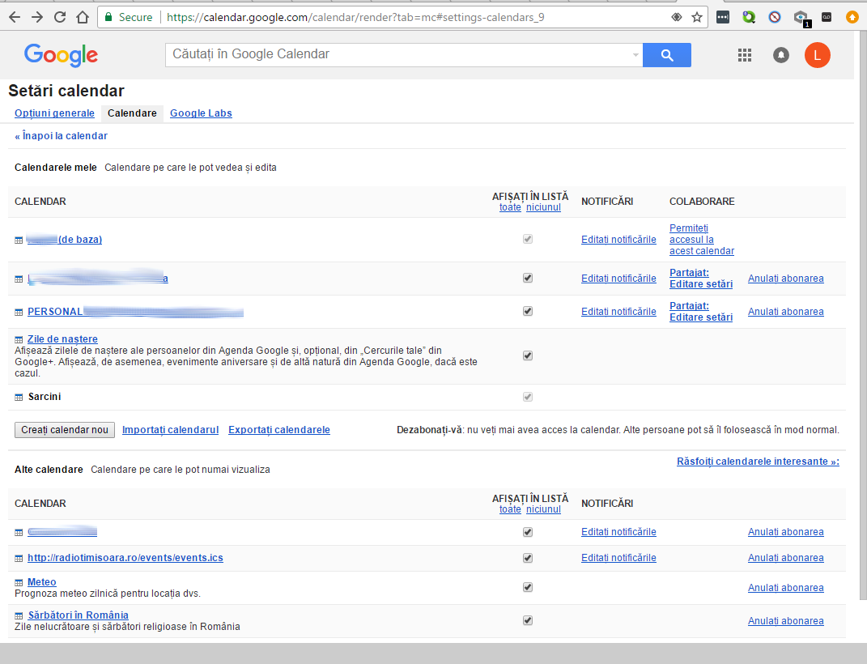Go to the browser home page

82,17
